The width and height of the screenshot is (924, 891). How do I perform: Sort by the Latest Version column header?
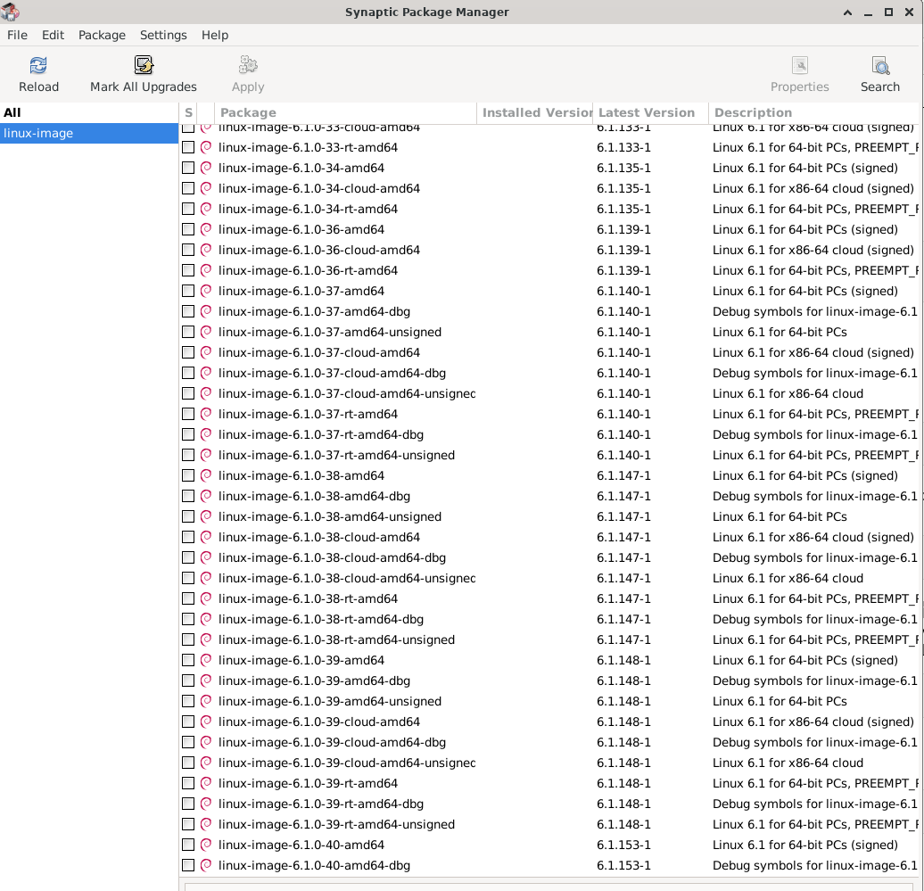(647, 112)
